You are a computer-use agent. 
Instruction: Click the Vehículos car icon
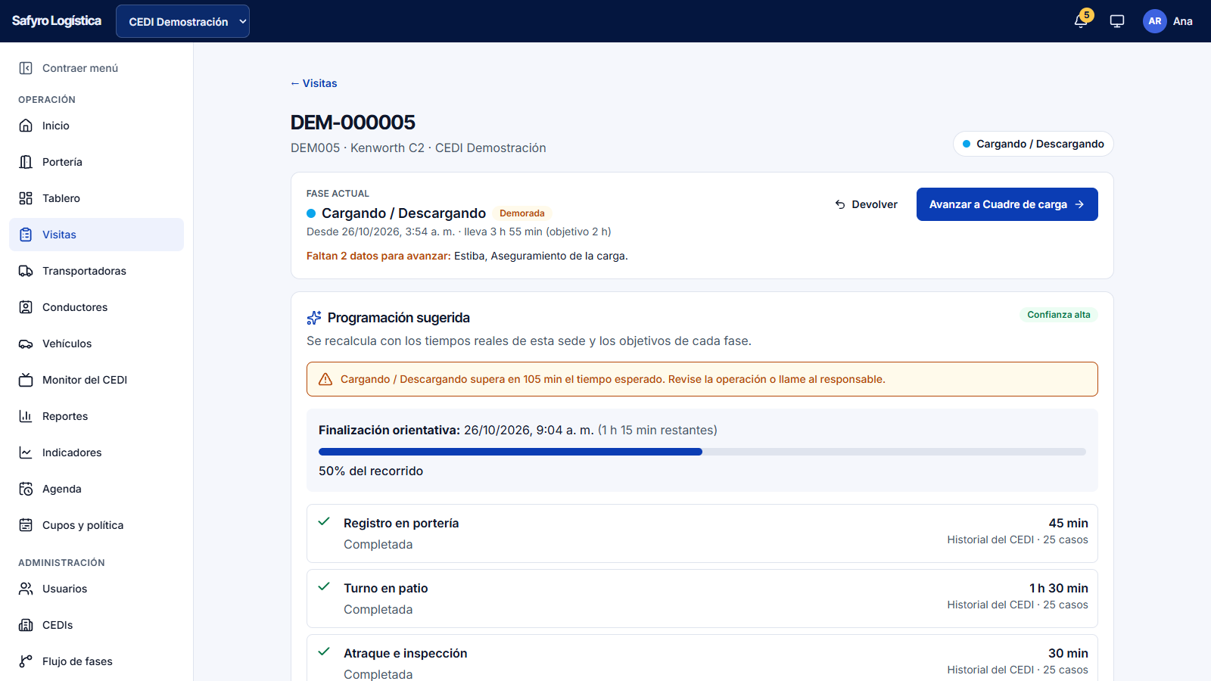[26, 344]
